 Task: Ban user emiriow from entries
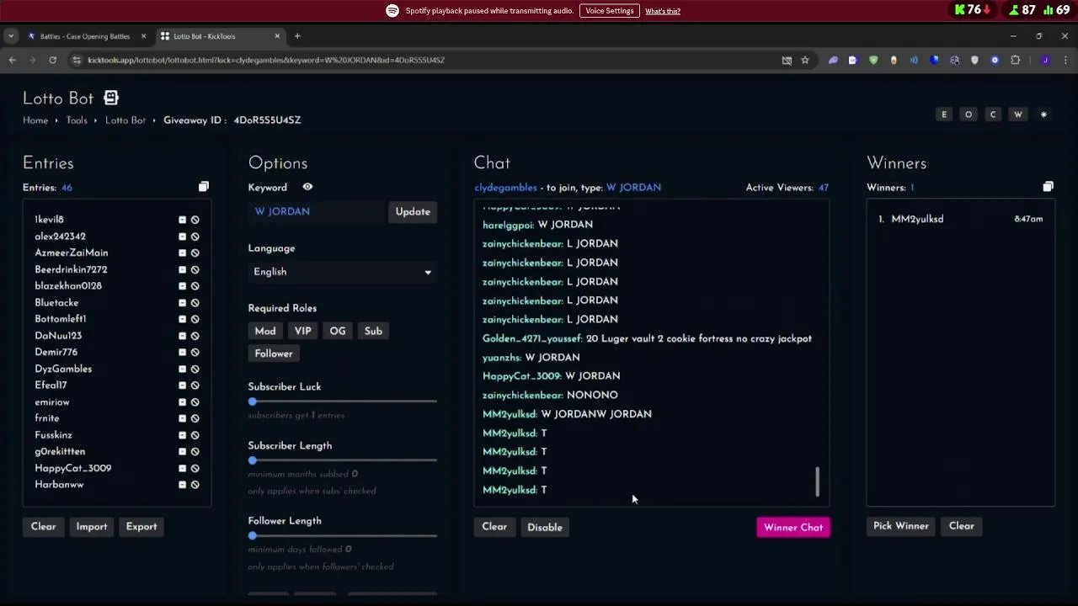(x=195, y=402)
